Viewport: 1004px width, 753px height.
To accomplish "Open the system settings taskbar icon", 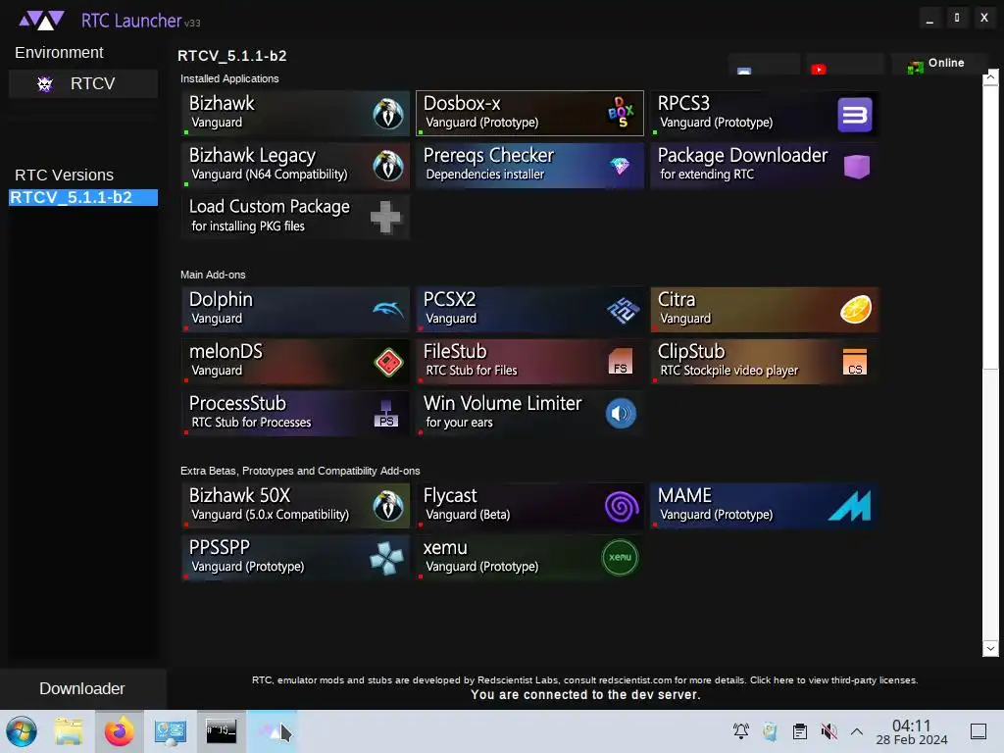I will 170,731.
